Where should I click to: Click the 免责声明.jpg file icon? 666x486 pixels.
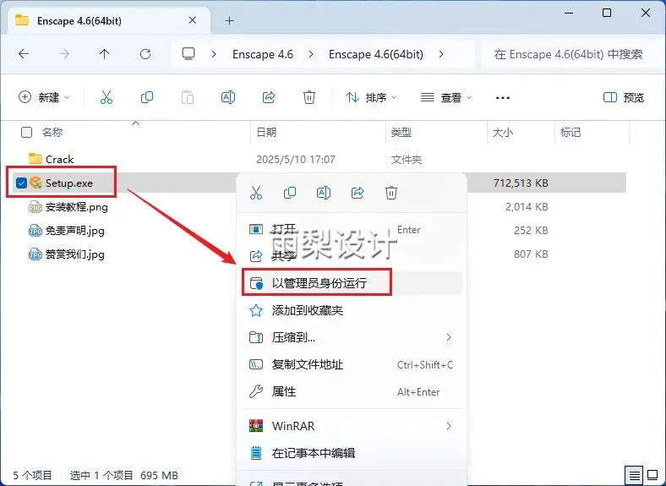point(35,231)
